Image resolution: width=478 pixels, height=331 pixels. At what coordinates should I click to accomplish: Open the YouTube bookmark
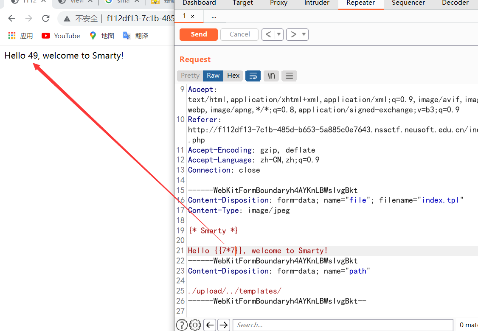tap(61, 36)
